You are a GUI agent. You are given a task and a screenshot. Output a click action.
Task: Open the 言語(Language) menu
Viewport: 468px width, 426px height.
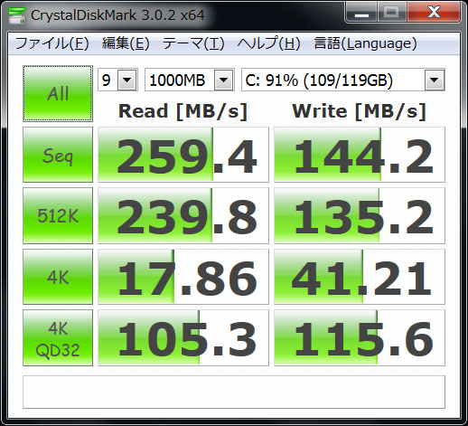tap(365, 43)
